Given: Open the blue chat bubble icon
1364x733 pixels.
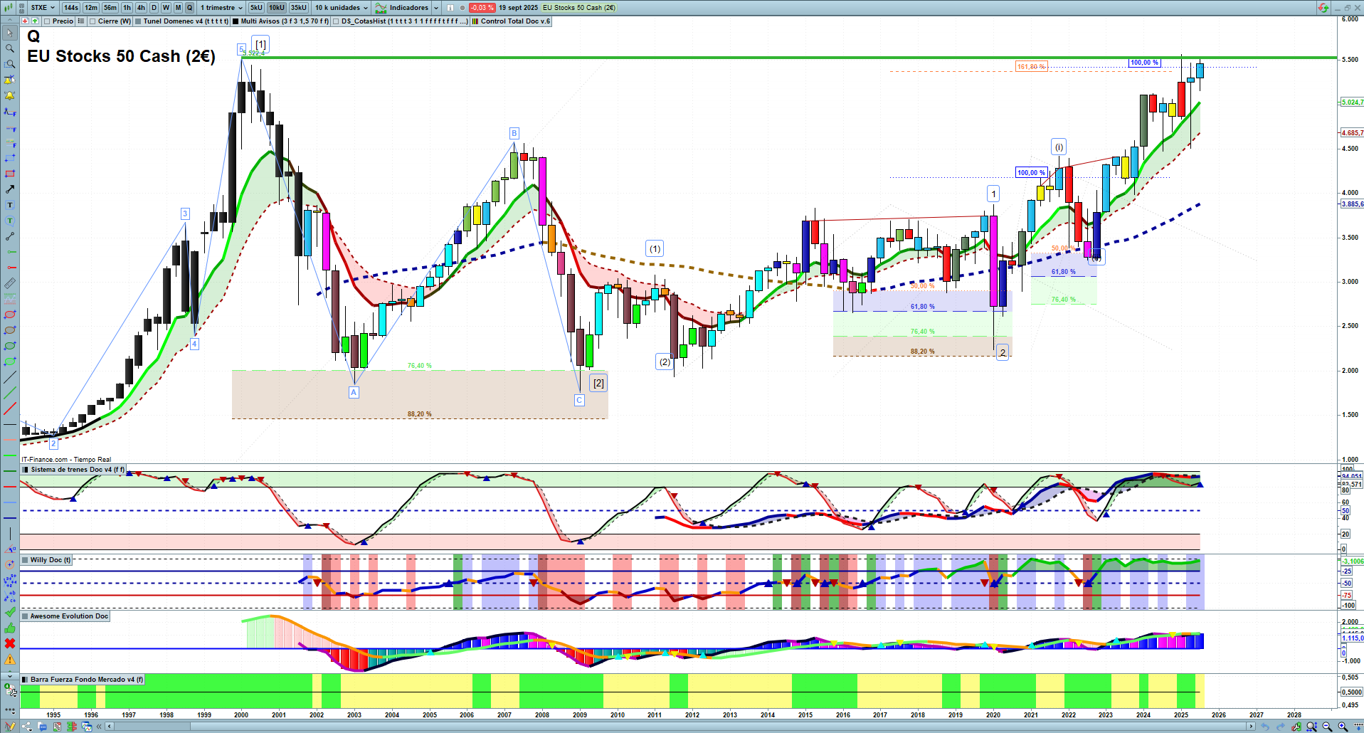Looking at the screenshot, I should click(43, 727).
